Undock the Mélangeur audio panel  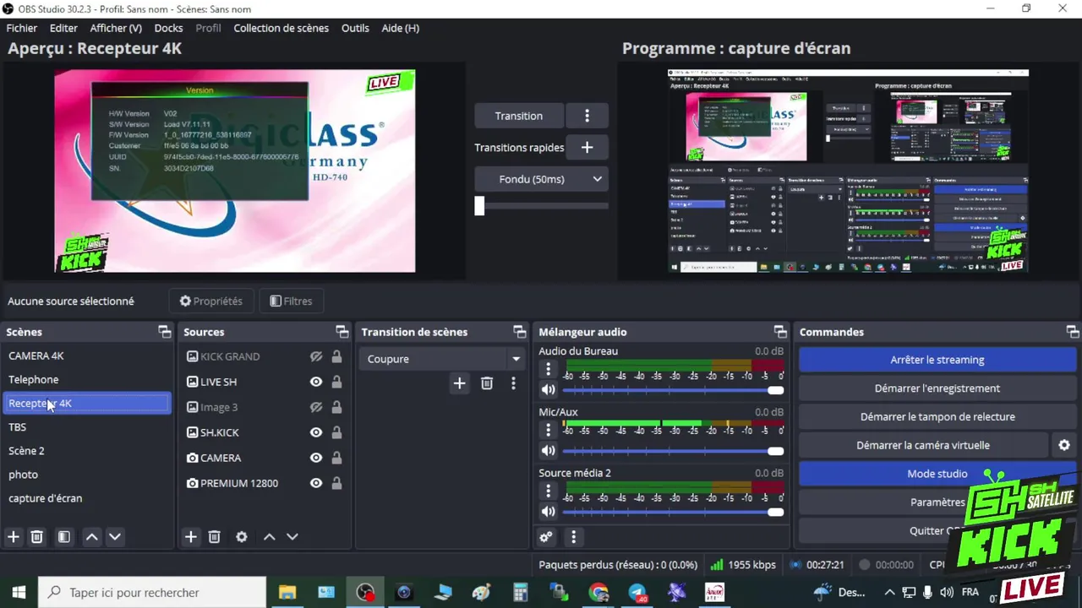780,332
